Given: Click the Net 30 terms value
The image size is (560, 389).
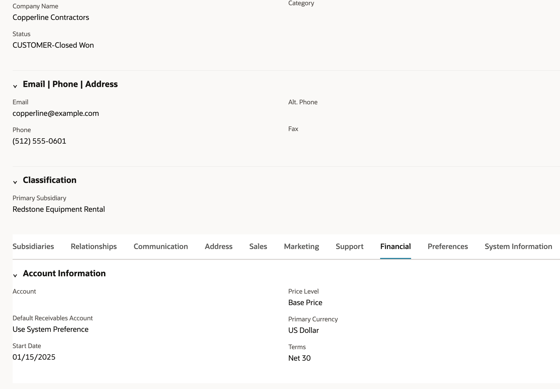Looking at the screenshot, I should click(x=299, y=358).
